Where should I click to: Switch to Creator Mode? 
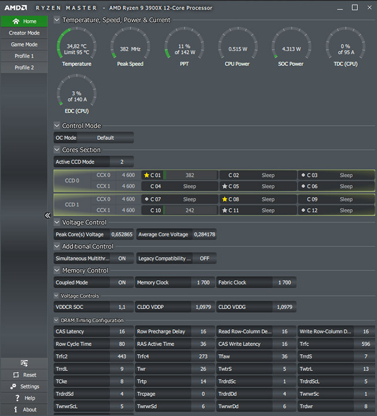[x=24, y=33]
